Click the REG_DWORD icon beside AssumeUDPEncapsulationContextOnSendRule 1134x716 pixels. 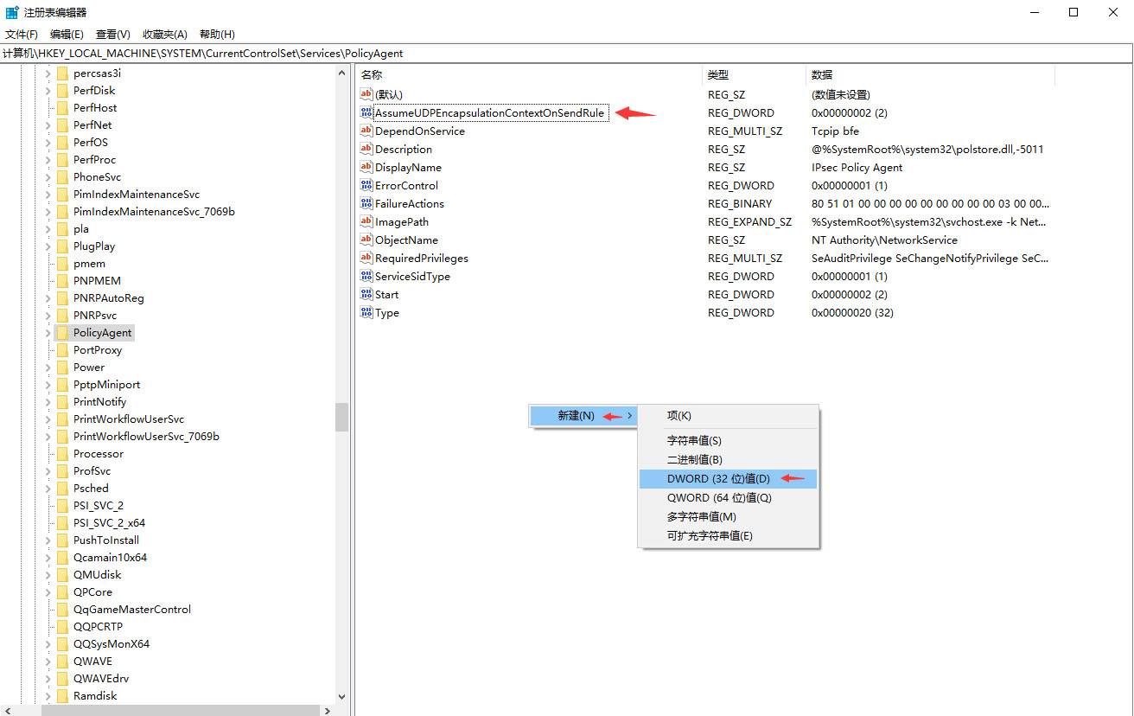tap(368, 112)
